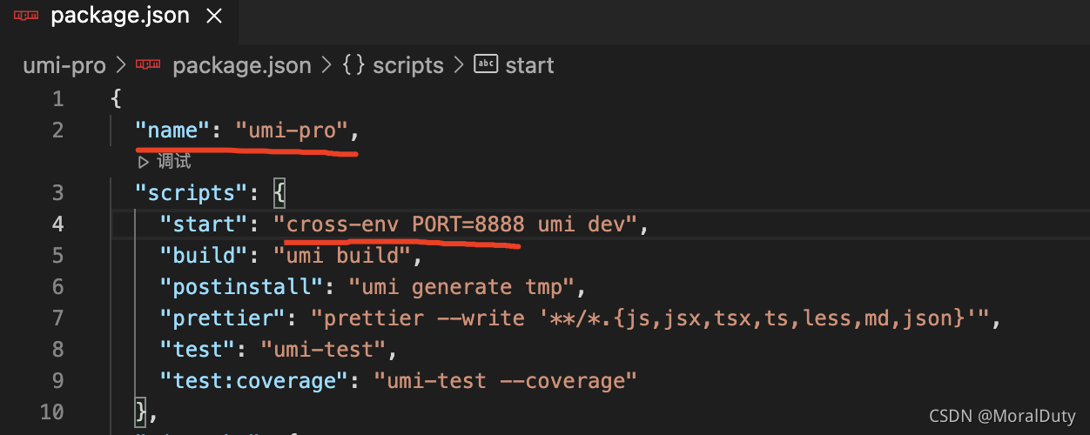Open the umi-pro breadcrumb folder

click(64, 65)
